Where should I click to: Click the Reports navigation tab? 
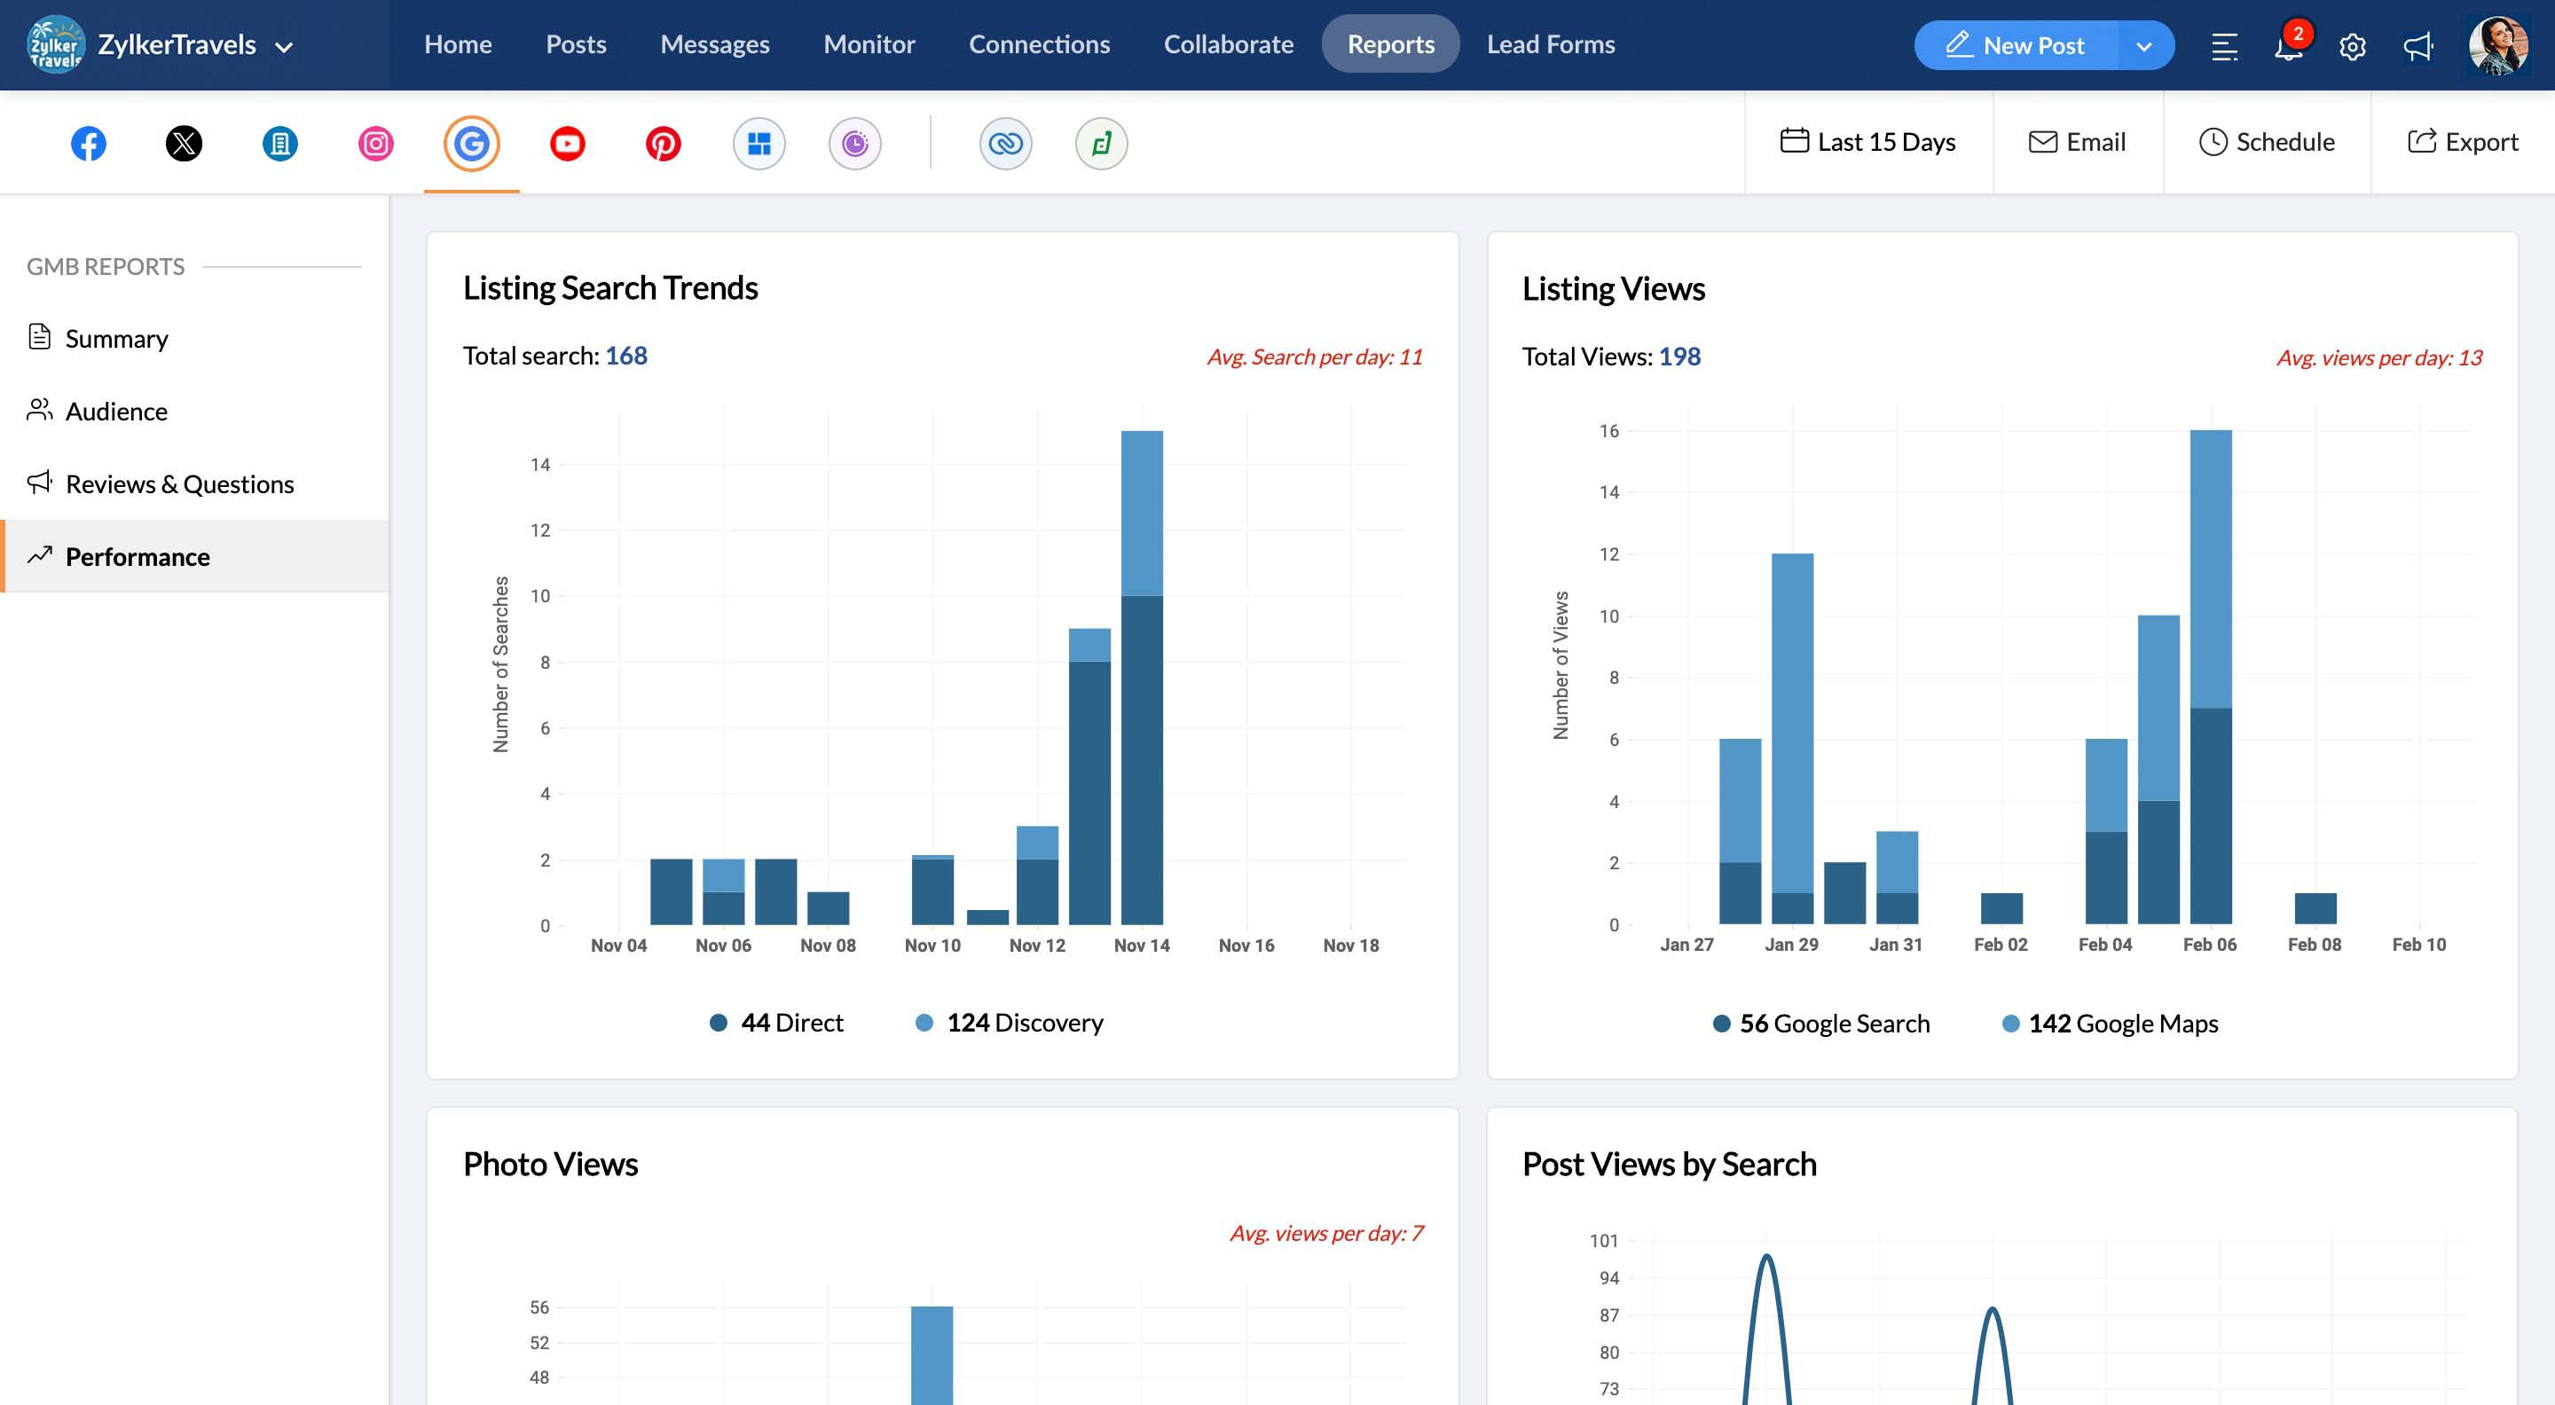coord(1393,45)
